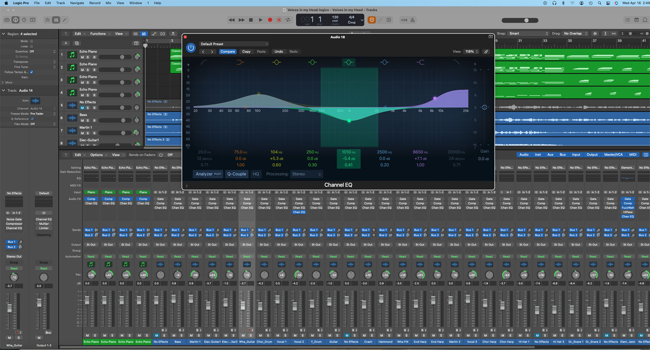Toggle the Q-Reference checkbox
This screenshot has width=650, height=350.
(x=32, y=119)
